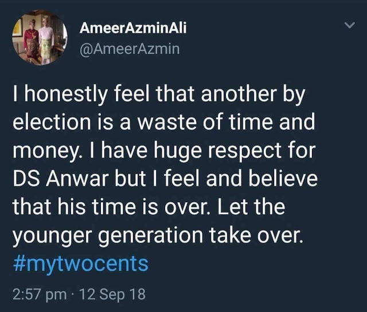Click the line 'younger generation take over.'
This screenshot has width=367, height=312.
[157, 235]
